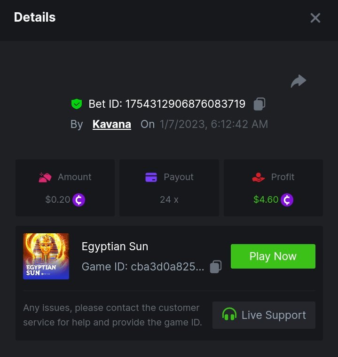This screenshot has height=357, width=338.
Task: Click the red Profit hand icon
Action: tap(258, 177)
